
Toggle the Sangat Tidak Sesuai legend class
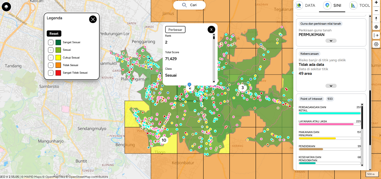click(51, 73)
